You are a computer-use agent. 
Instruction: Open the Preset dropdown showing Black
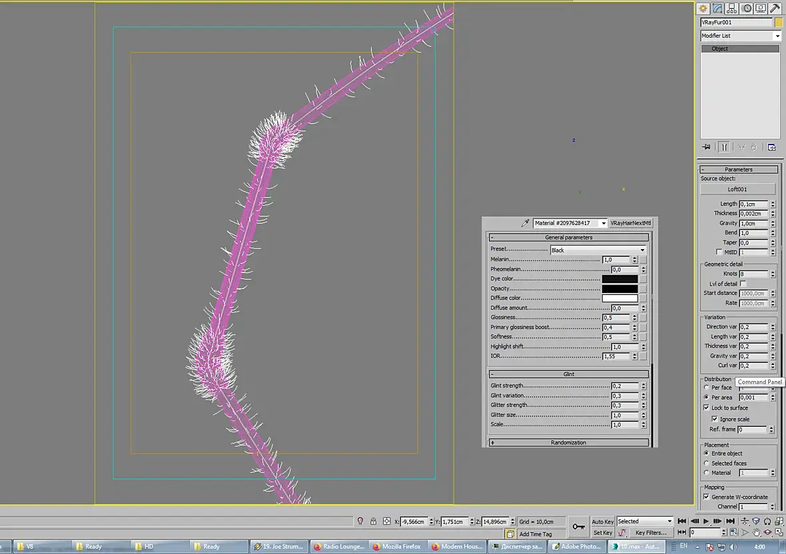click(598, 250)
